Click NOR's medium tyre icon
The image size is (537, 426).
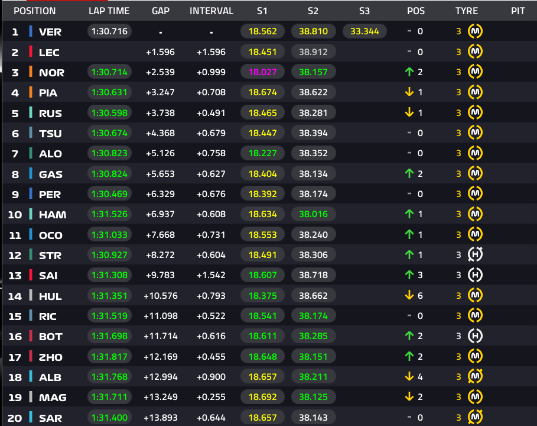point(475,72)
